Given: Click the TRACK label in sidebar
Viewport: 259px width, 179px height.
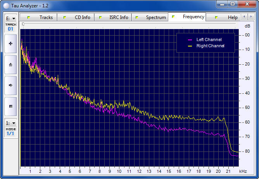Looking at the screenshot, I should 11,24.
